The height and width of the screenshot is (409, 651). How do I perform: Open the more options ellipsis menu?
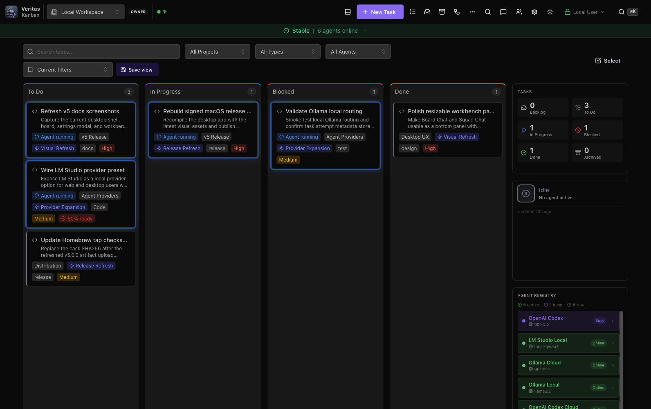click(x=472, y=12)
